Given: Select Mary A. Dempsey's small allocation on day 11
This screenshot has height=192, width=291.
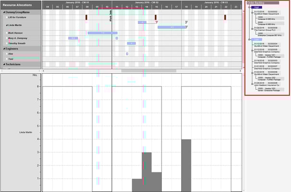Looking at the screenshot, I should 116,38.
